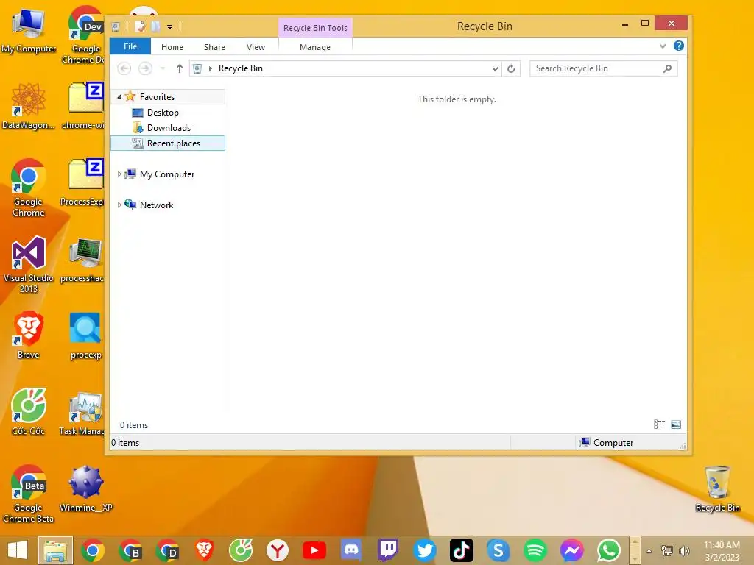The width and height of the screenshot is (754, 565).
Task: Collapse the Favorites tree section
Action: (119, 96)
